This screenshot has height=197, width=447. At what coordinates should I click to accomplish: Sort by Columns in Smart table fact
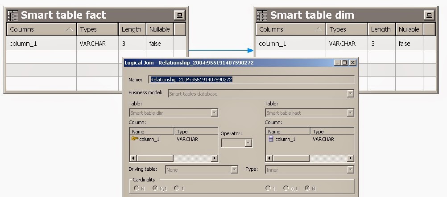pyautogui.click(x=41, y=29)
